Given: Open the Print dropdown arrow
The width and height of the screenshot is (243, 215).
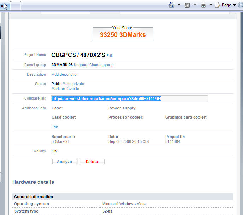Looking at the screenshot, I should pyautogui.click(x=211, y=5).
